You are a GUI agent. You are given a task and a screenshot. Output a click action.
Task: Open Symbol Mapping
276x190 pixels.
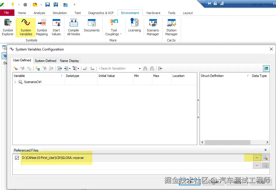click(42, 27)
